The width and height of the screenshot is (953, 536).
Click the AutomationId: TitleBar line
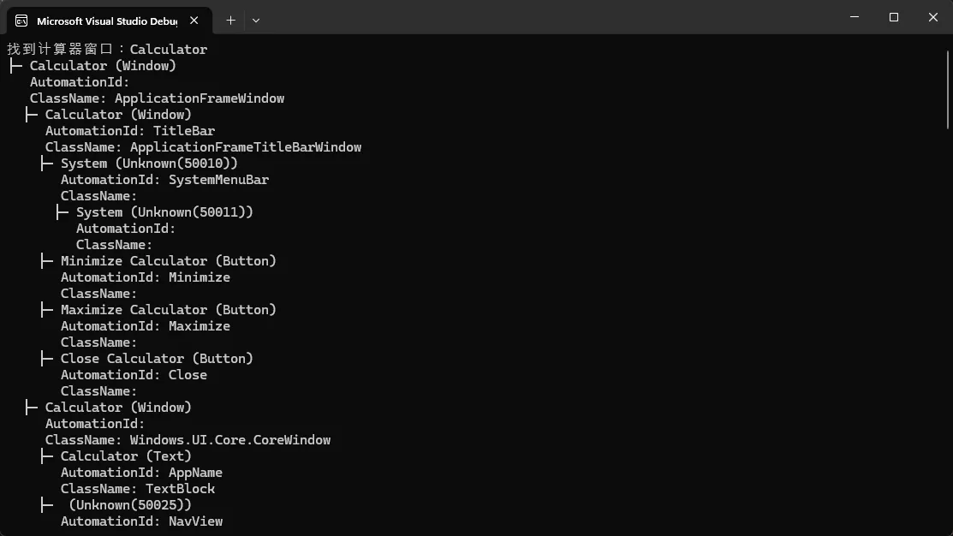pyautogui.click(x=130, y=131)
